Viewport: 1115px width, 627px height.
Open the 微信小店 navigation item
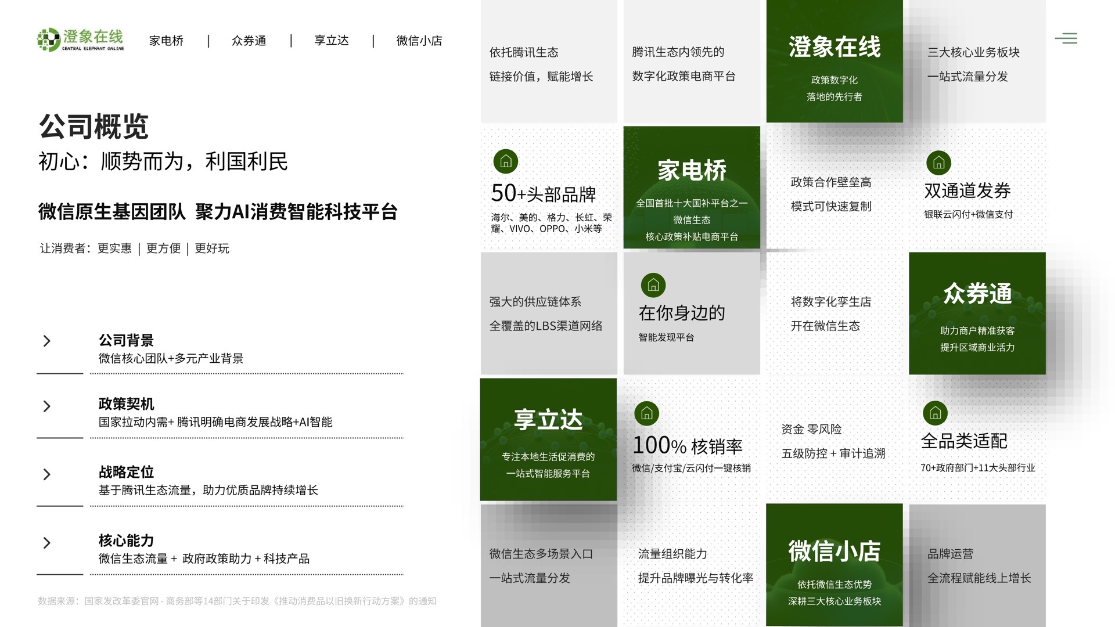coord(419,41)
